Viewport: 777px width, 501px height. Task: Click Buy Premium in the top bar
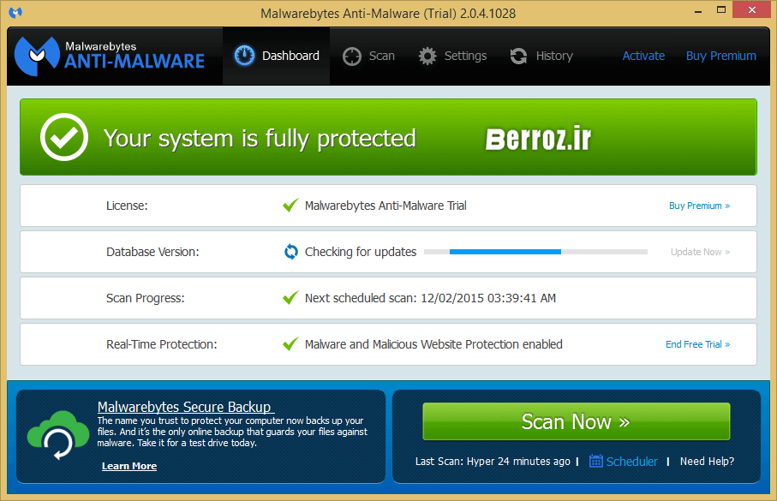(x=721, y=56)
